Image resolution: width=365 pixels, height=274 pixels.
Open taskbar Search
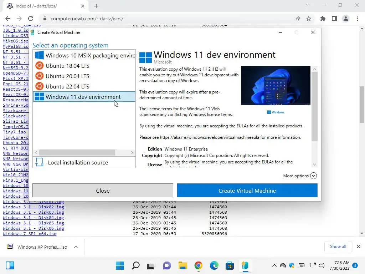coord(136,265)
